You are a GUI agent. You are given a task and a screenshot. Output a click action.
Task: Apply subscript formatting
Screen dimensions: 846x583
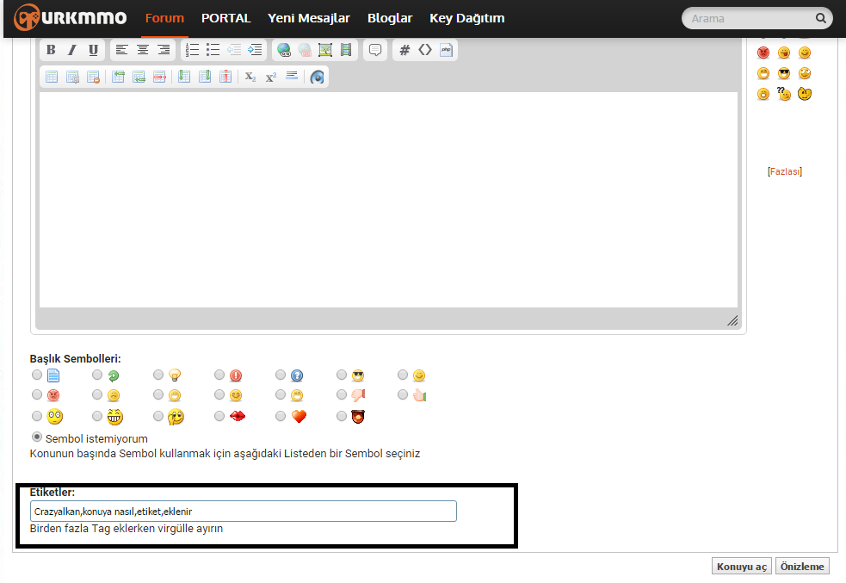(250, 77)
